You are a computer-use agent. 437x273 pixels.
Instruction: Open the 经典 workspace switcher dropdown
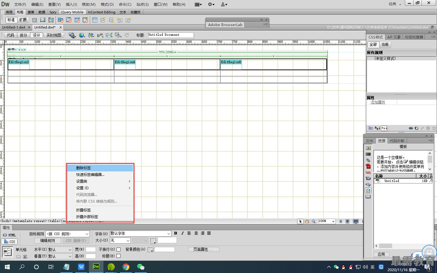click(x=395, y=4)
